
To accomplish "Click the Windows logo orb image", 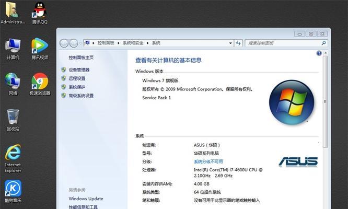I will pos(291,102).
